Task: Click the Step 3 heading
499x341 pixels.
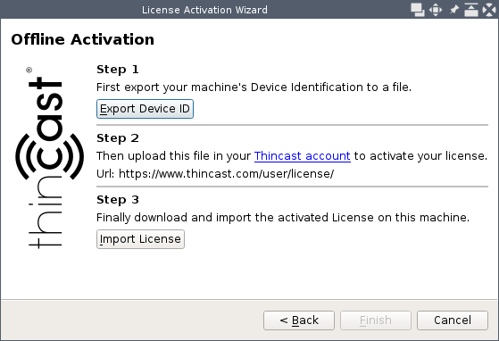Action: [x=118, y=200]
